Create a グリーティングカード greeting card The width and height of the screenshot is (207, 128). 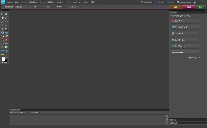185,27
